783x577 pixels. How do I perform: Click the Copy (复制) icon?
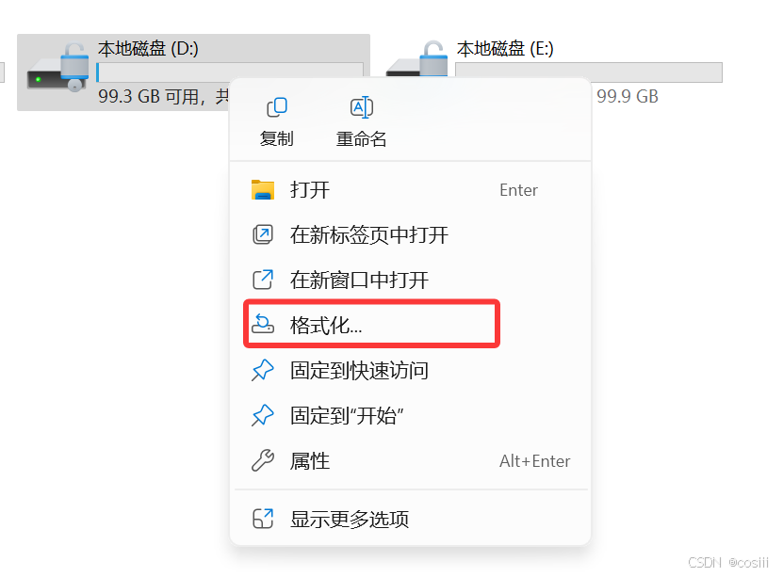[x=277, y=106]
